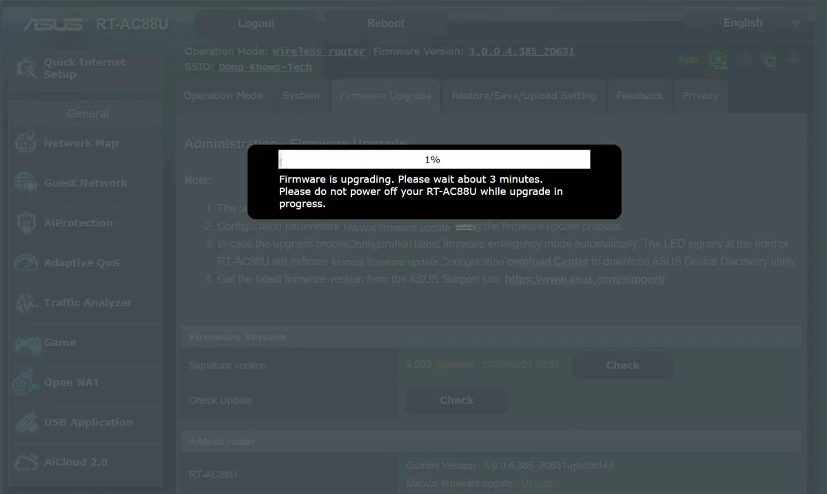The width and height of the screenshot is (827, 494).
Task: Click the Wireless router operation mode link
Action: pos(319,52)
